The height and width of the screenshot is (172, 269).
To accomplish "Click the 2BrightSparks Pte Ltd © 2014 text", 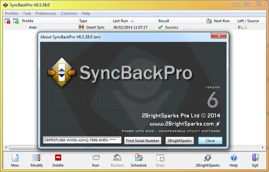I will (x=181, y=115).
